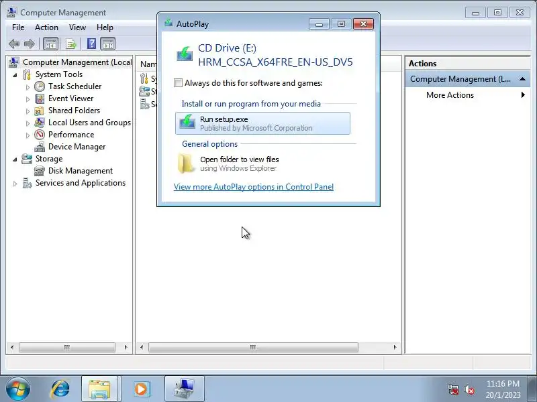Screen dimensions: 537x402
Task: Click the center pane horizontal scrollbar thumb
Action: [x=254, y=347]
